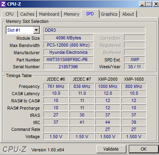Open the CPU tab
This screenshot has height=155, width=159.
click(x=9, y=14)
